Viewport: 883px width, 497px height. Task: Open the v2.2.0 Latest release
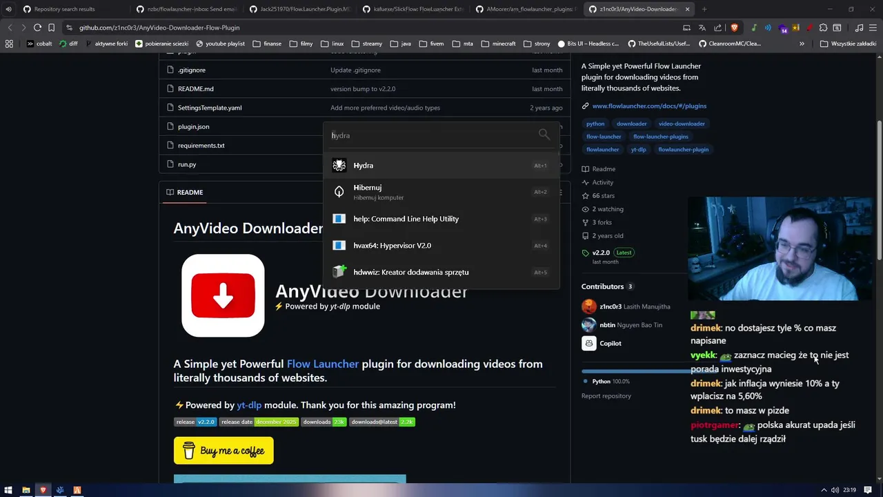(x=608, y=253)
